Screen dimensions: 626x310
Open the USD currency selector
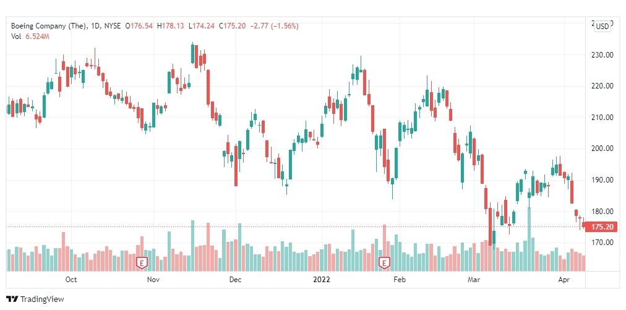pos(602,27)
